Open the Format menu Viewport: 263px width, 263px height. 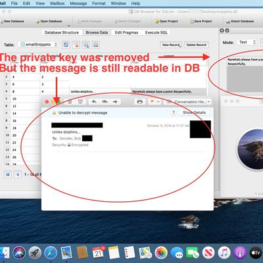99,3
